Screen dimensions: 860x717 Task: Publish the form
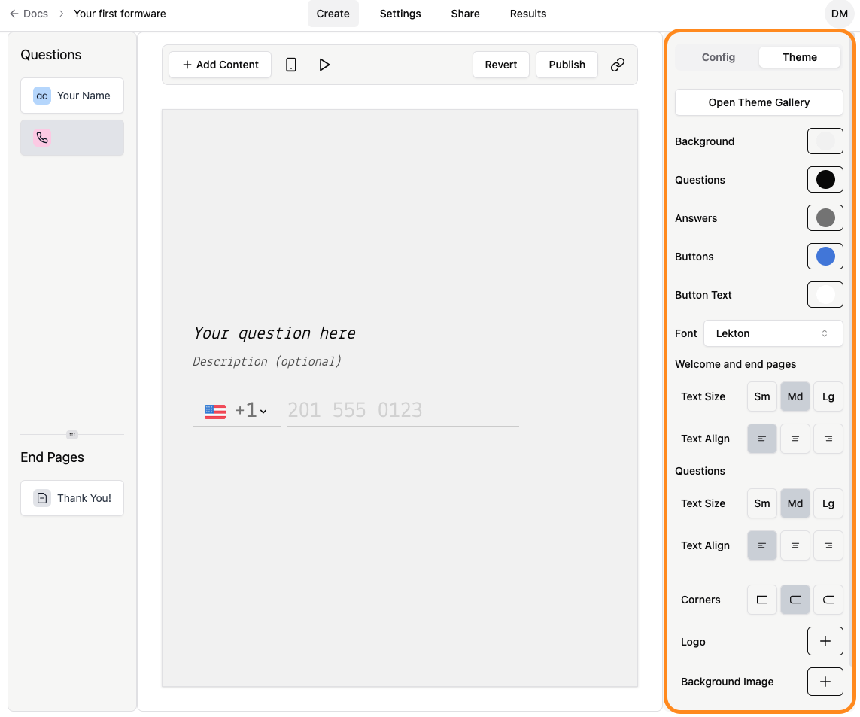pyautogui.click(x=567, y=65)
